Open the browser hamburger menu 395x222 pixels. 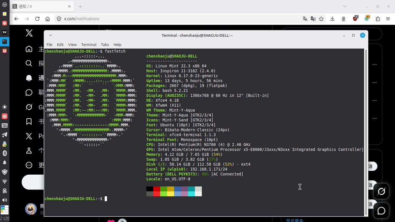[x=388, y=19]
